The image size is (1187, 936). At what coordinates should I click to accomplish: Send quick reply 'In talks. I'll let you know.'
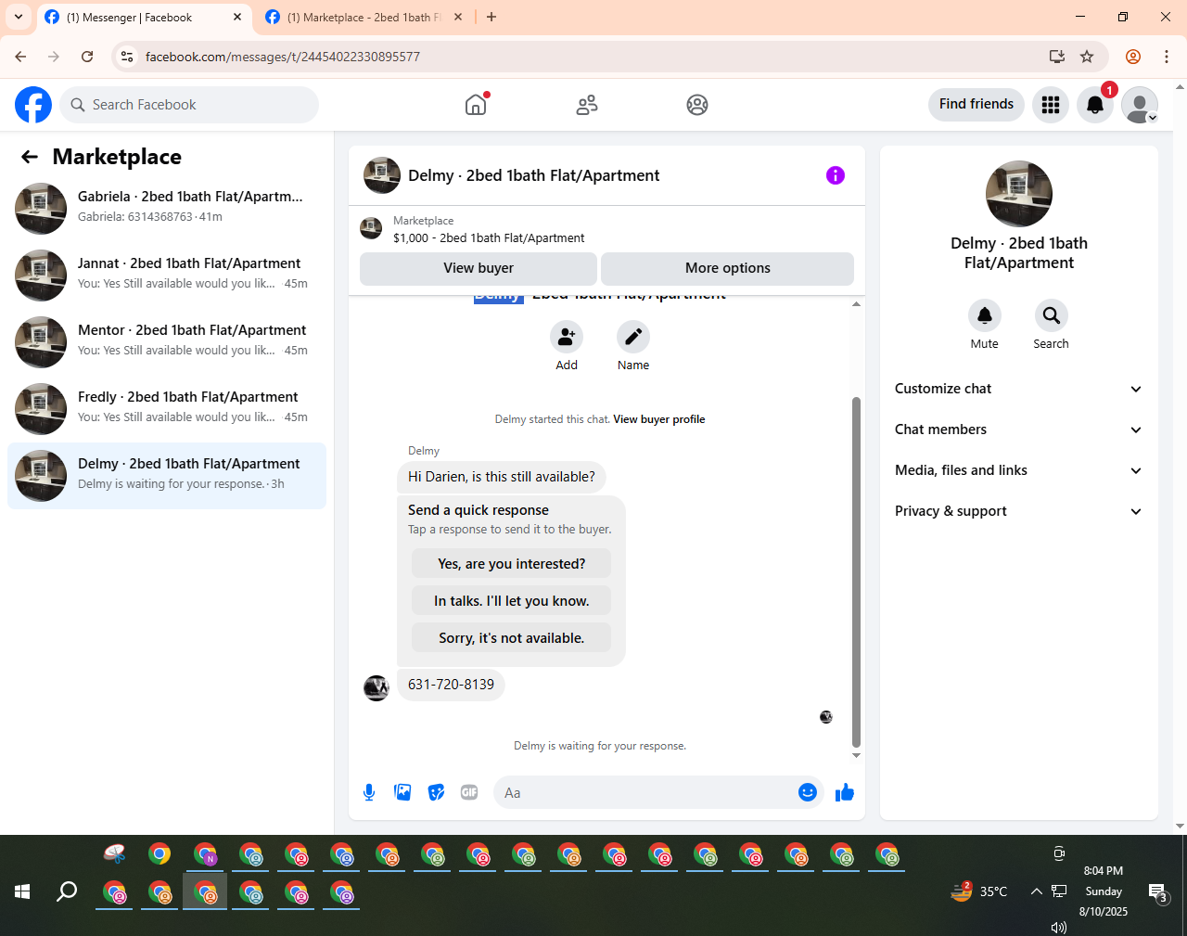click(x=512, y=601)
